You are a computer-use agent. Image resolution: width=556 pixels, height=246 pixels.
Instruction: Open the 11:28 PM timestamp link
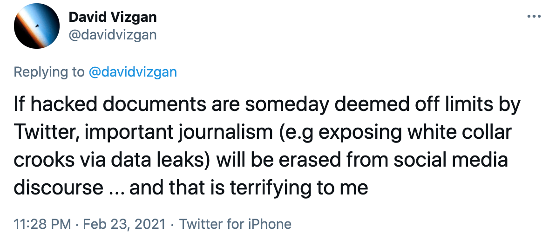click(x=42, y=224)
